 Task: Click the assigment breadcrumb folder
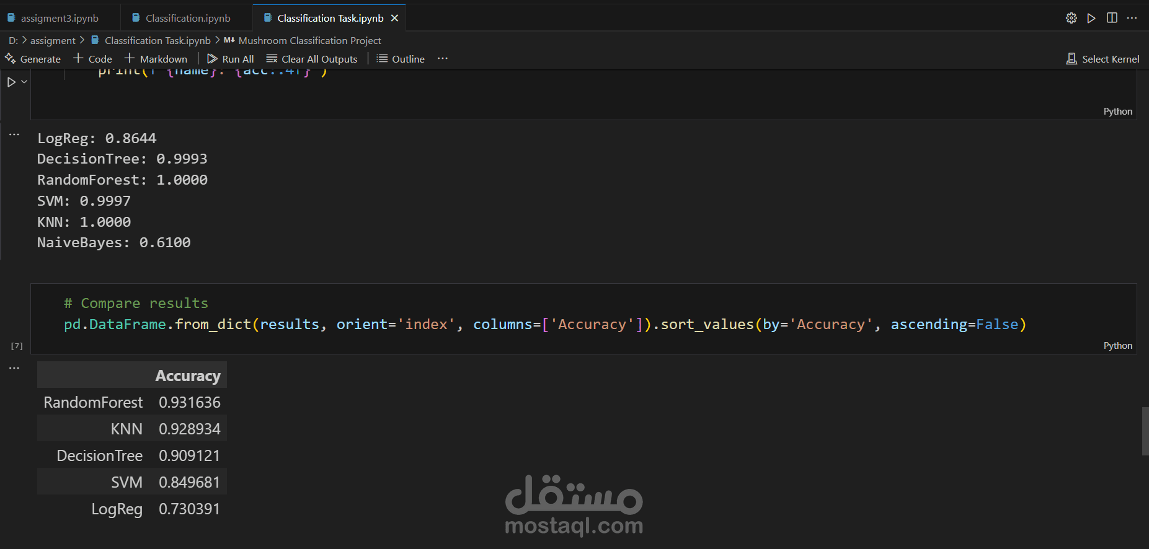pos(53,40)
